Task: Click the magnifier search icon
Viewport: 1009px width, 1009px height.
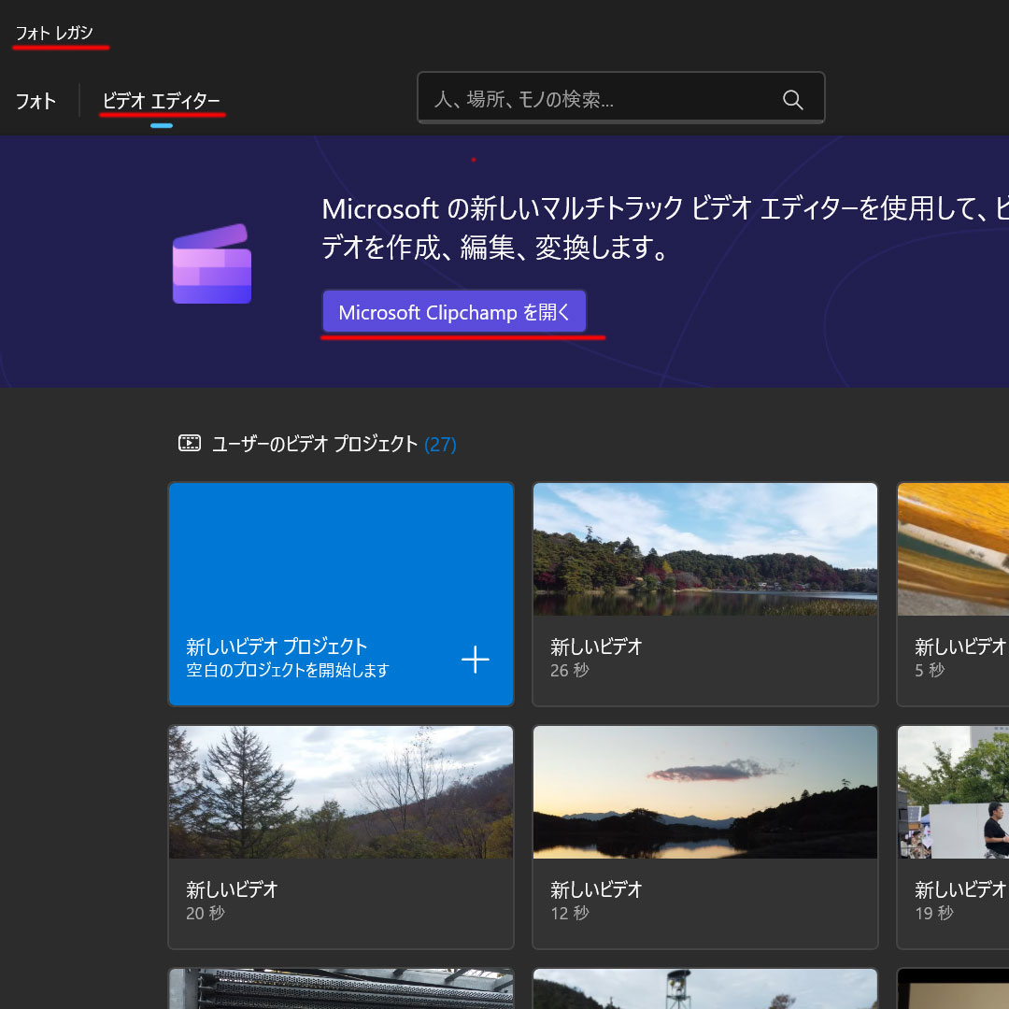Action: [x=792, y=99]
